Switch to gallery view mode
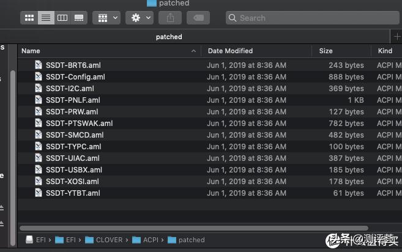Image resolution: width=402 pixels, height=252 pixels. [78, 18]
